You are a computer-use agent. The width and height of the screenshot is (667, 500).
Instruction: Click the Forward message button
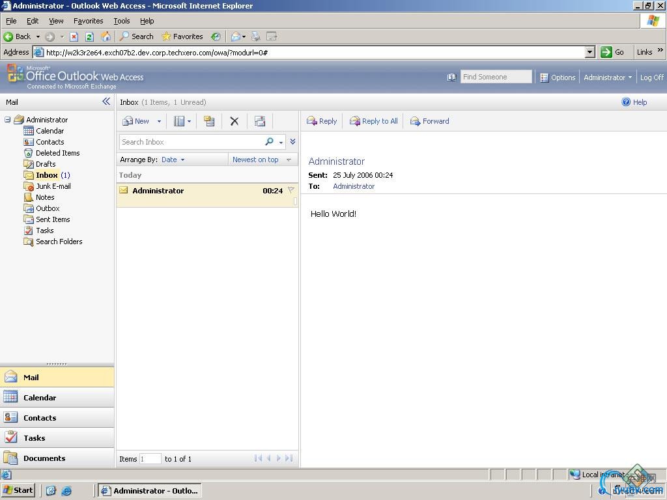tap(430, 121)
